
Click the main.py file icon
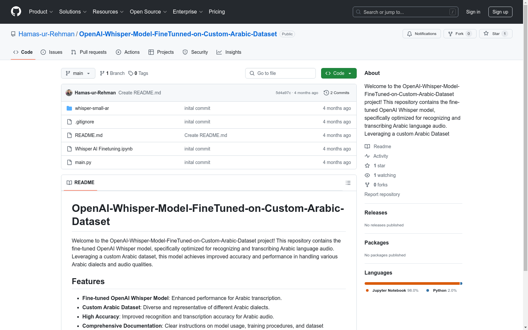[69, 162]
